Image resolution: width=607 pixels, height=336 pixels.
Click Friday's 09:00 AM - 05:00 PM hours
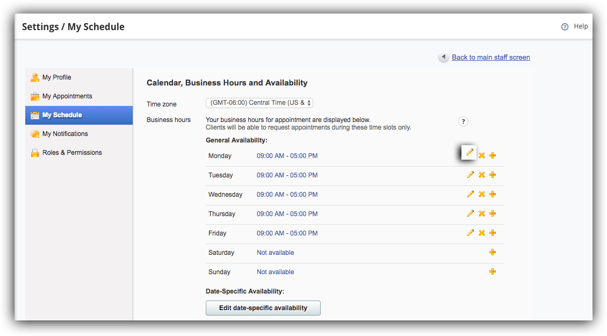pyautogui.click(x=287, y=233)
